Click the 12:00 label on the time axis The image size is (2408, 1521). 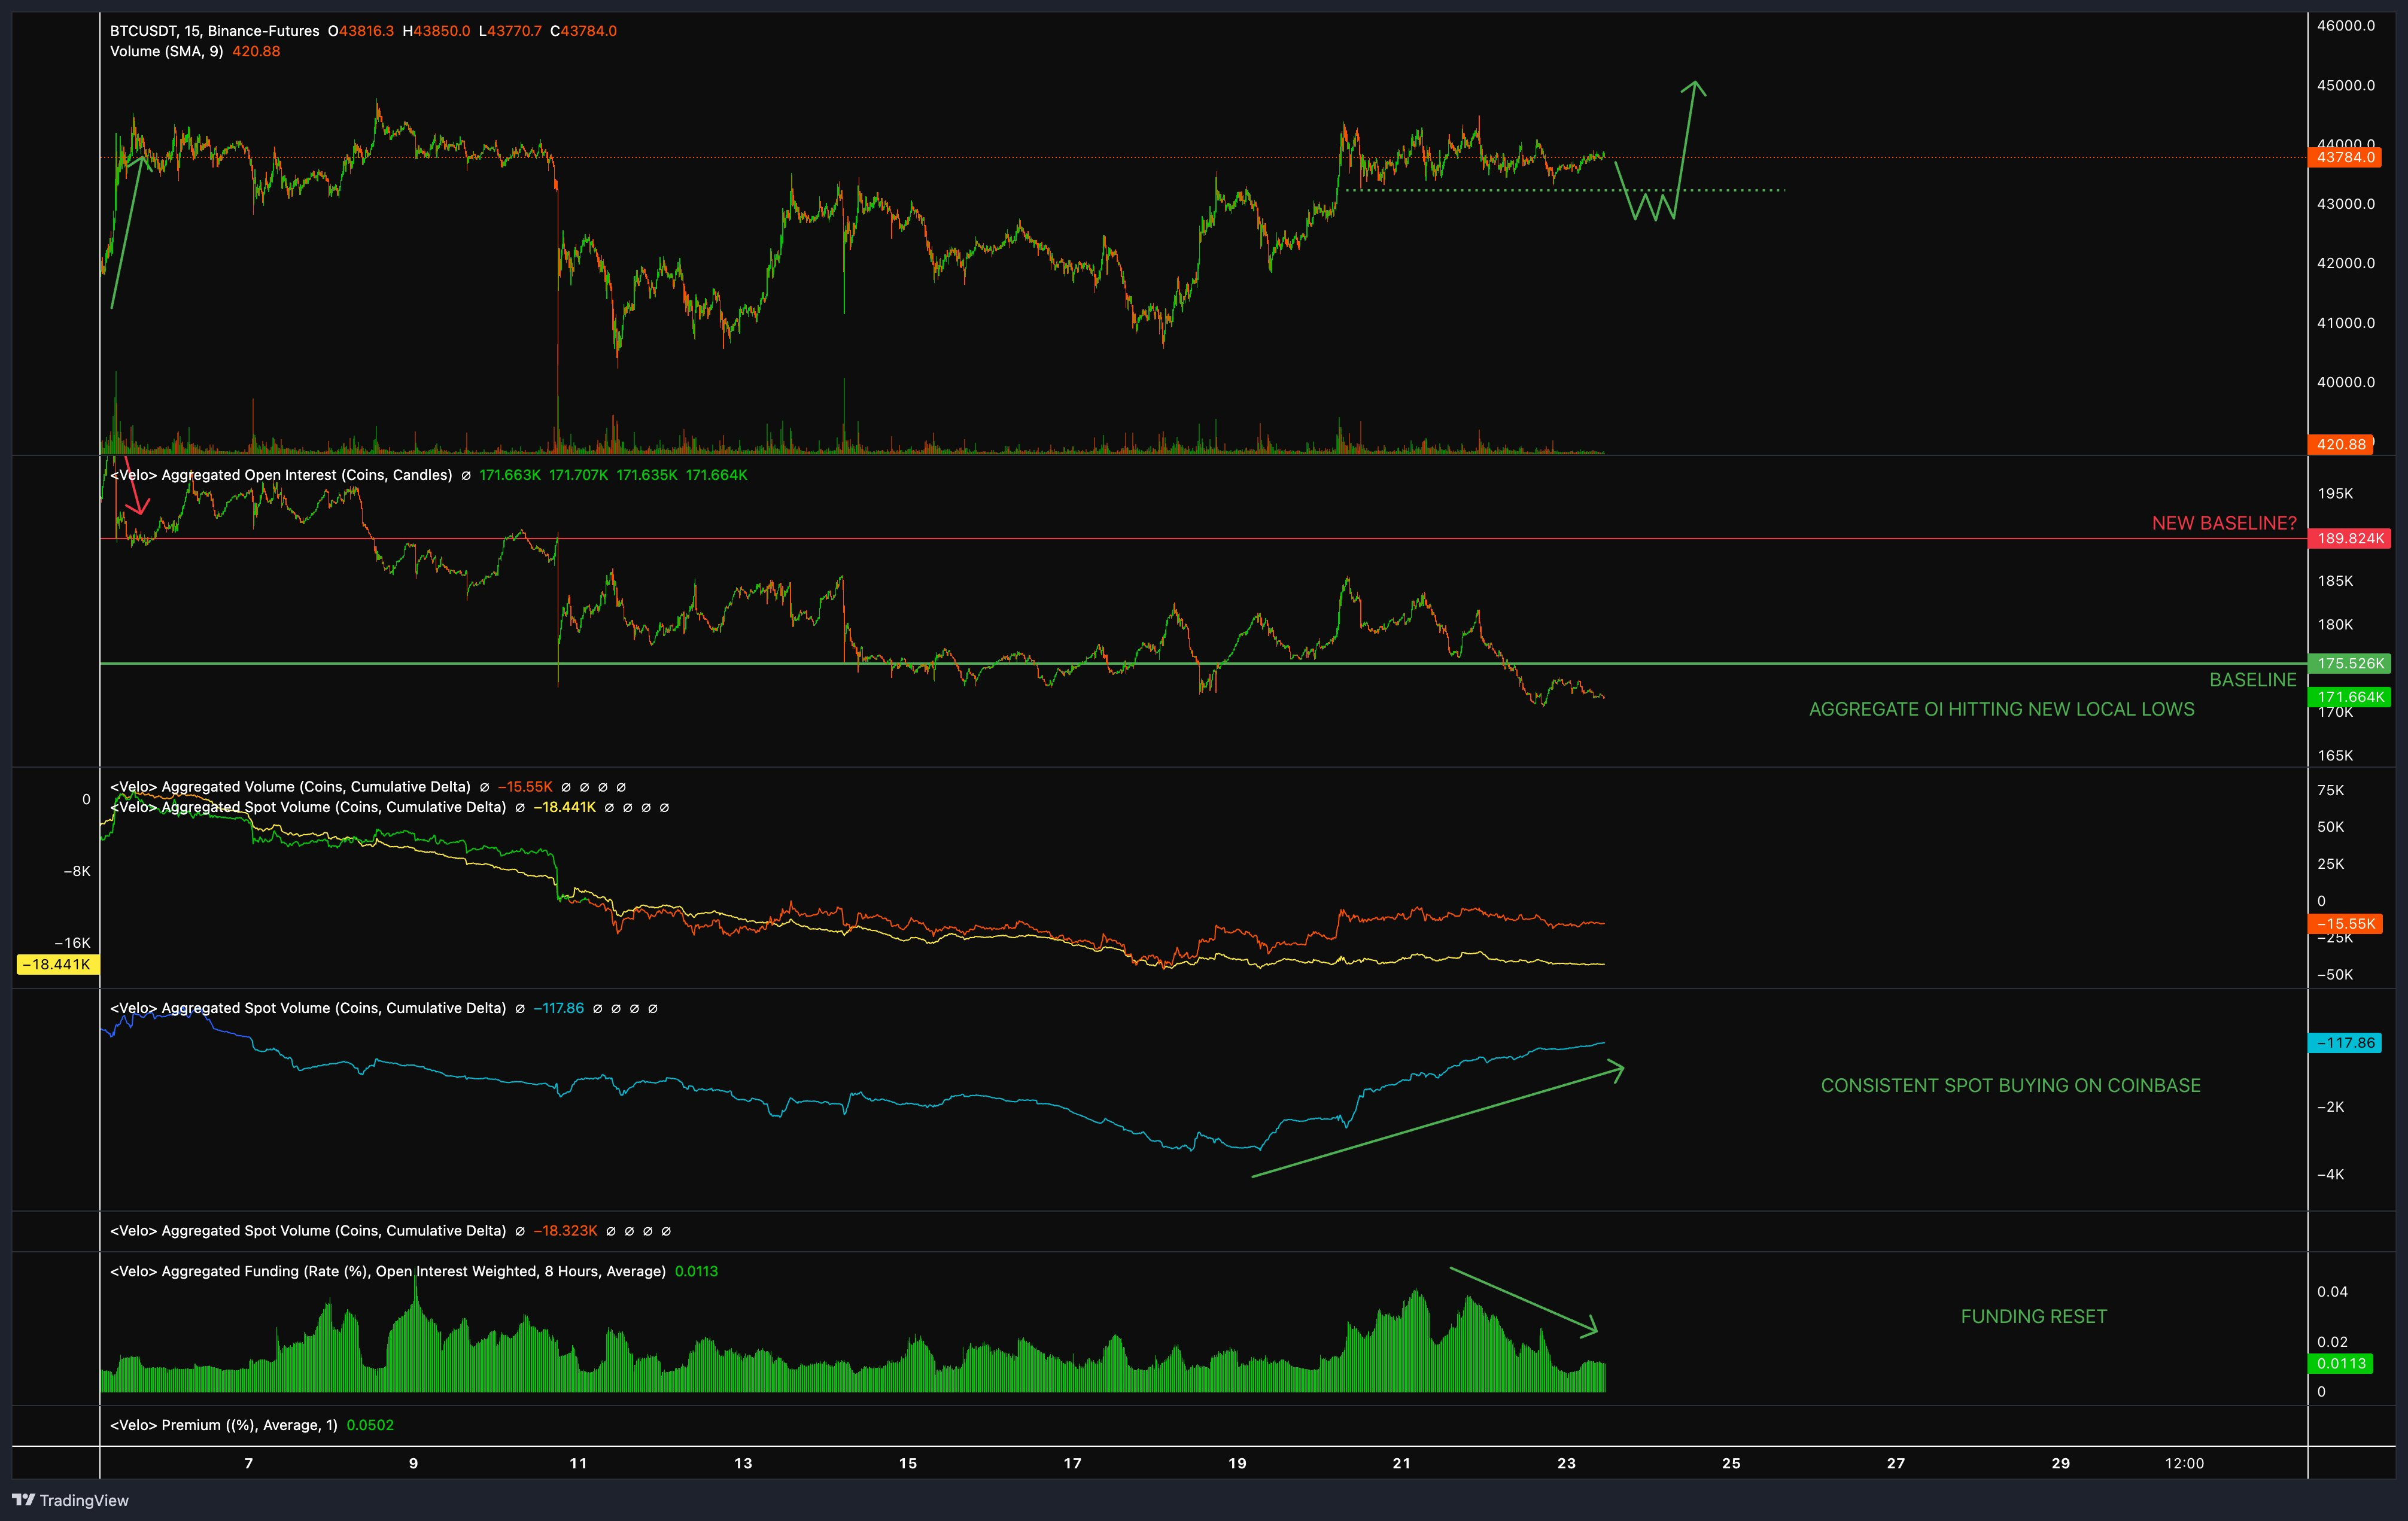(x=2184, y=1463)
